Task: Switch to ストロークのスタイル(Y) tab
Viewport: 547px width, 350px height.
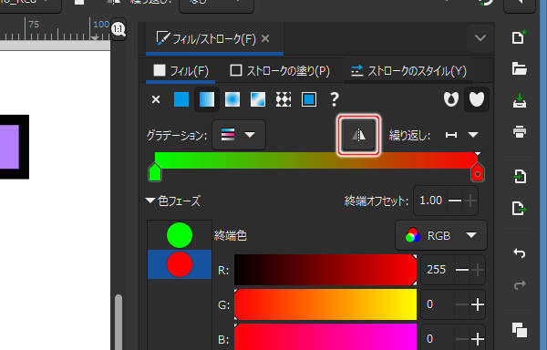Action: point(408,71)
